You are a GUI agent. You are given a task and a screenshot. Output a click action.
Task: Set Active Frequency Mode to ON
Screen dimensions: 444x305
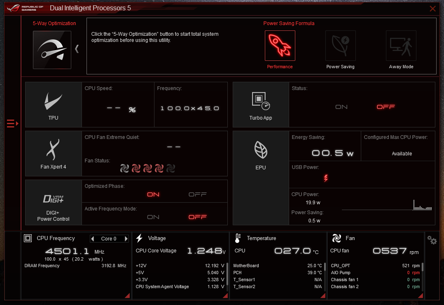[153, 217]
